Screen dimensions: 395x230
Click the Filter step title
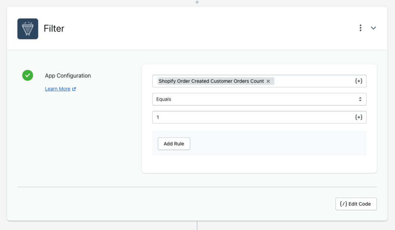pos(54,29)
